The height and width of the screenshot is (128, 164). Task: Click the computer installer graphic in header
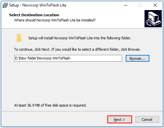tap(153, 19)
